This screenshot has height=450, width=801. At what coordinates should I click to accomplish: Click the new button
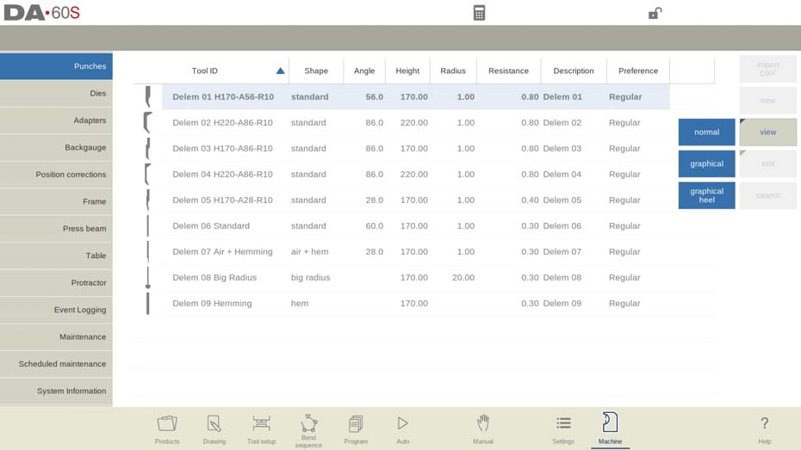(767, 101)
